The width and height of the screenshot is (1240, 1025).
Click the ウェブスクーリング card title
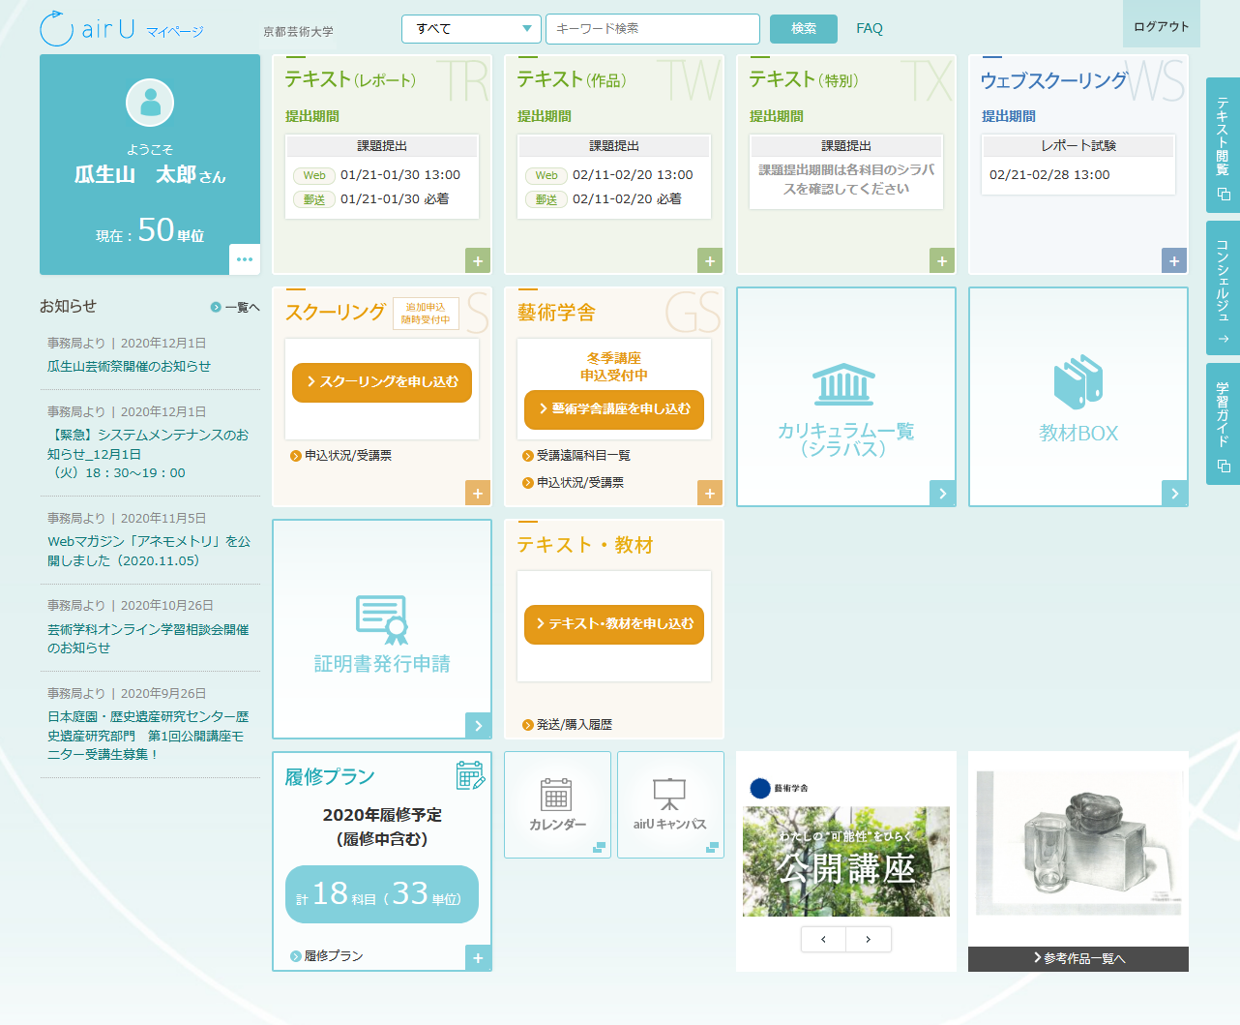1054,80
